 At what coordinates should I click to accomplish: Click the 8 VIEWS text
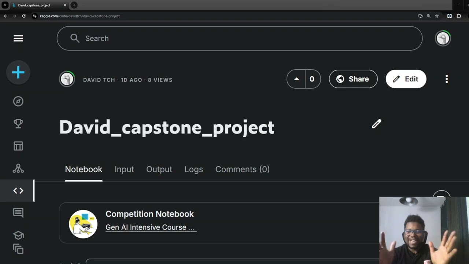160,80
